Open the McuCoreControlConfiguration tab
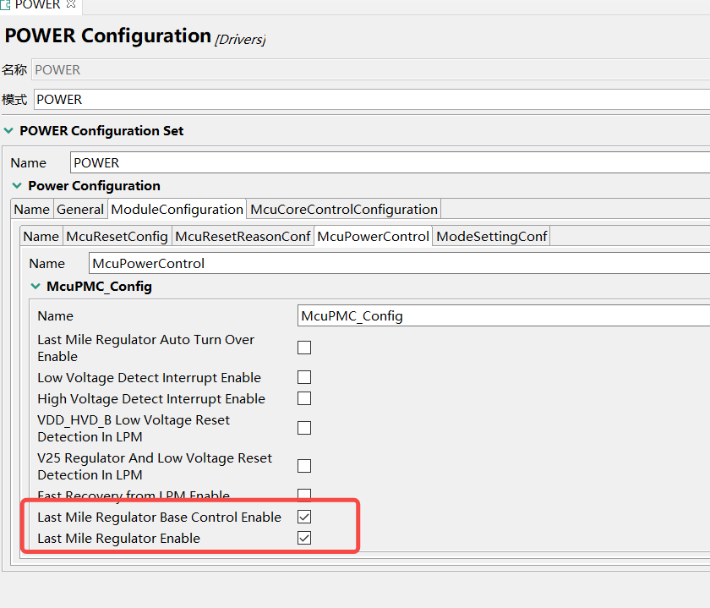Screen dimensions: 710x608 tap(344, 209)
